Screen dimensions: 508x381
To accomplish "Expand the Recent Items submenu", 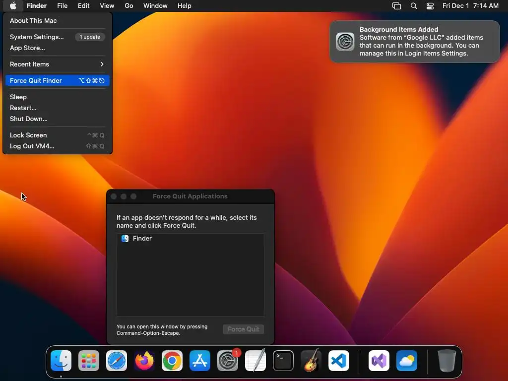I will 58,64.
